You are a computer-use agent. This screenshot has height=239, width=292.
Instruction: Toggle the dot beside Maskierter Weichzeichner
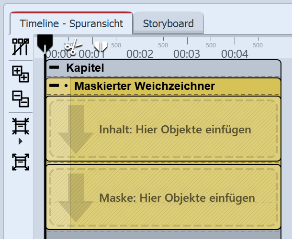[x=66, y=87]
